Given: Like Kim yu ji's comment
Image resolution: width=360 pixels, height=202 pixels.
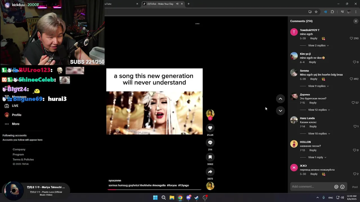Looking at the screenshot, I should pyautogui.click(x=354, y=62).
